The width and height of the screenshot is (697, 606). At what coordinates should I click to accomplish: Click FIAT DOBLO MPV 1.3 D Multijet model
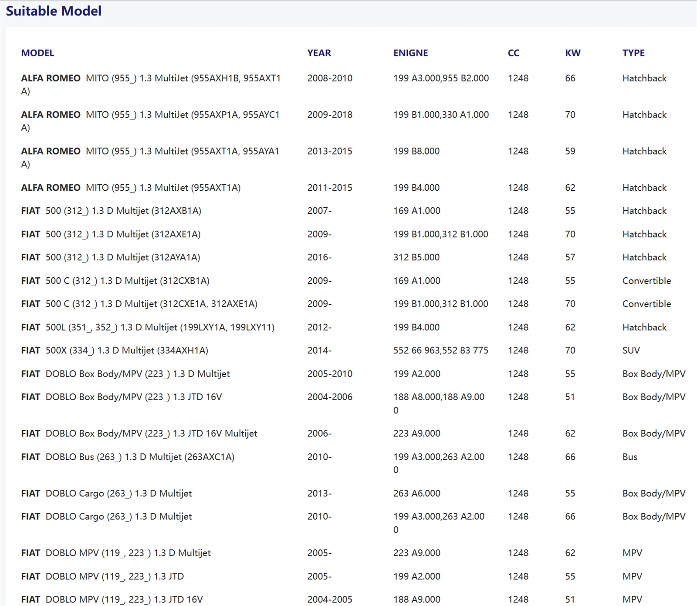tap(116, 554)
